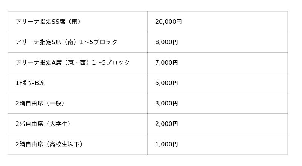This screenshot has height=166, width=302.
Task: Select the 2,000円 price cell
Action: tap(166, 124)
